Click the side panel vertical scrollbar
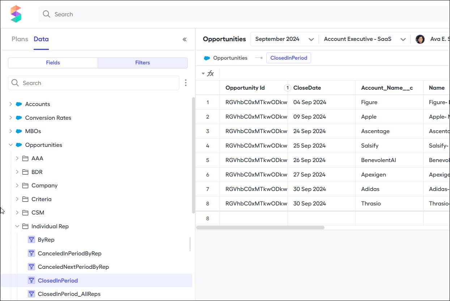 point(193,155)
